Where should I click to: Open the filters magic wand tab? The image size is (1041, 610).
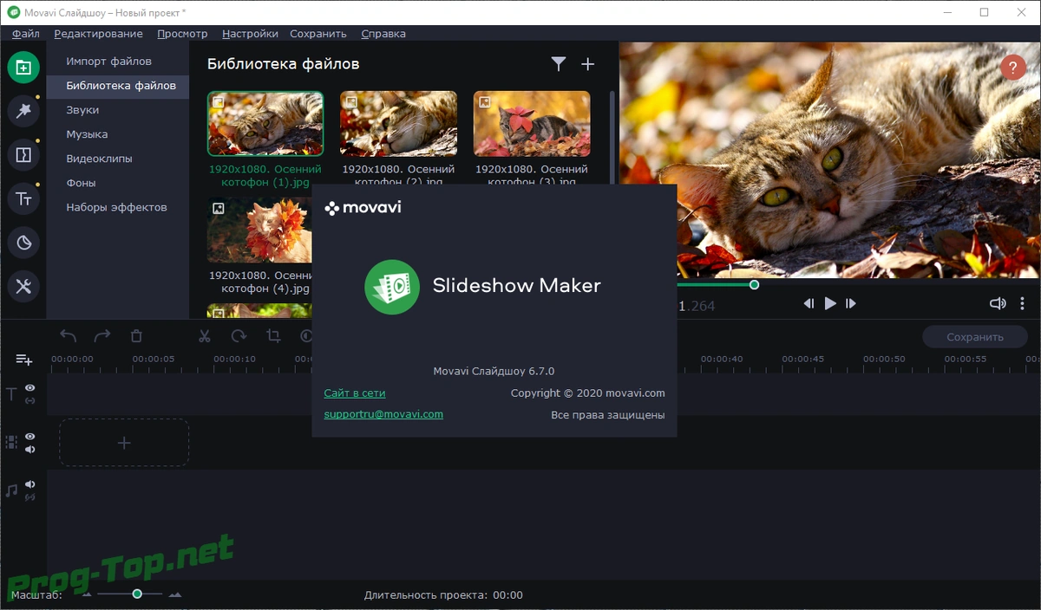pos(23,110)
